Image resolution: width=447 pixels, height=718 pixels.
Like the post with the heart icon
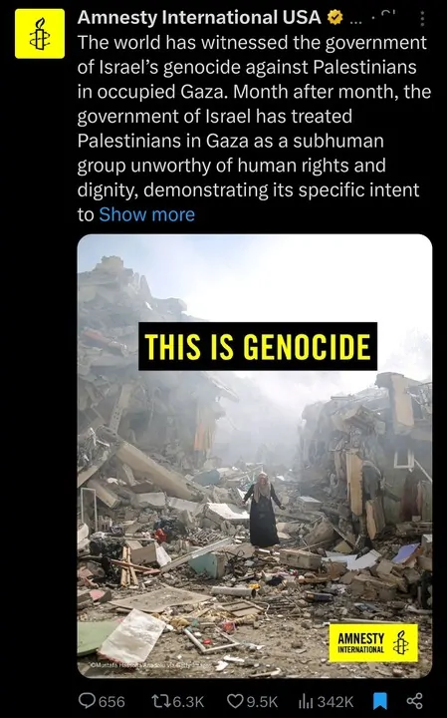235,701
